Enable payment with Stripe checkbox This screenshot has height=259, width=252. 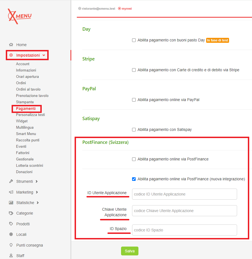(x=134, y=70)
